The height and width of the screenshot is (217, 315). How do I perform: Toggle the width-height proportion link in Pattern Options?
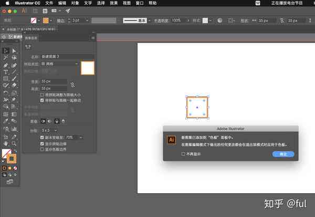[73, 85]
